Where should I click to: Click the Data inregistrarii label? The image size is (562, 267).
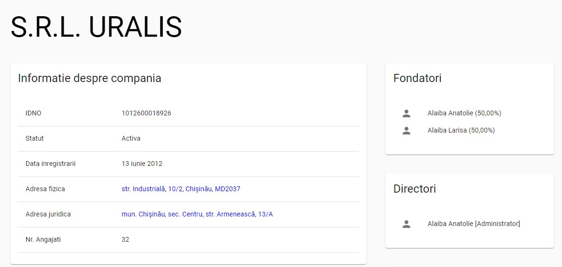coord(51,164)
